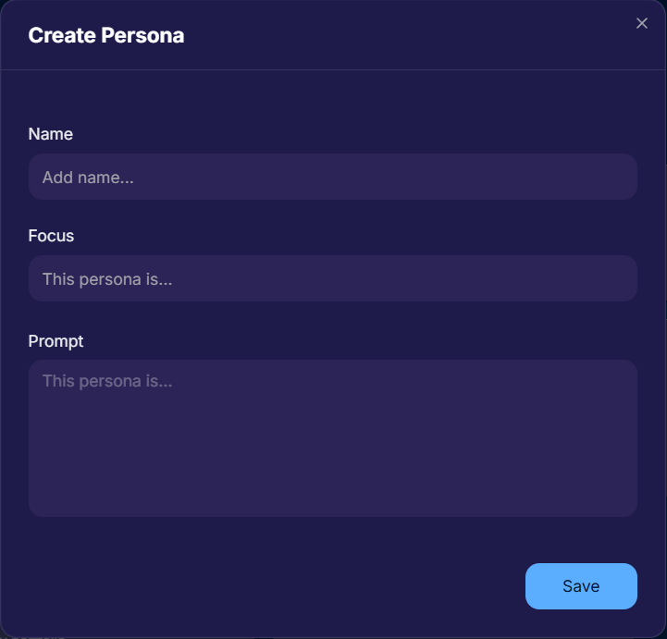Click the "Create Persona" dialog title
667x639 pixels.
pos(106,36)
